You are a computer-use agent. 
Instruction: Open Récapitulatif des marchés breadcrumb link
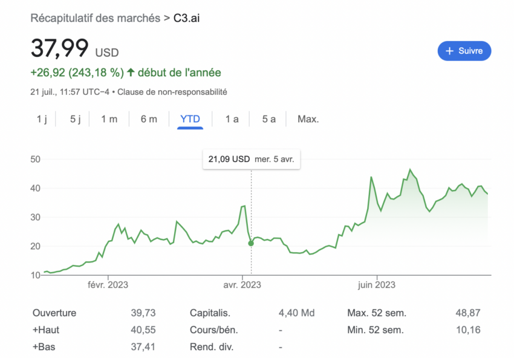96,18
